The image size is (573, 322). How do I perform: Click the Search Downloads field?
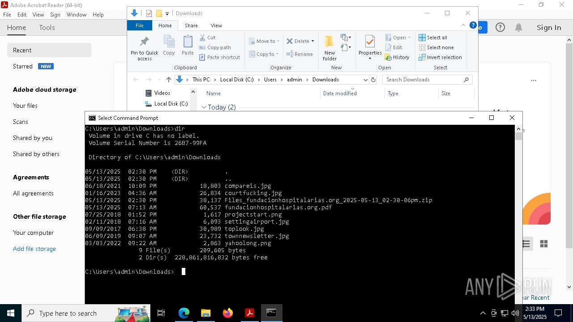(427, 80)
